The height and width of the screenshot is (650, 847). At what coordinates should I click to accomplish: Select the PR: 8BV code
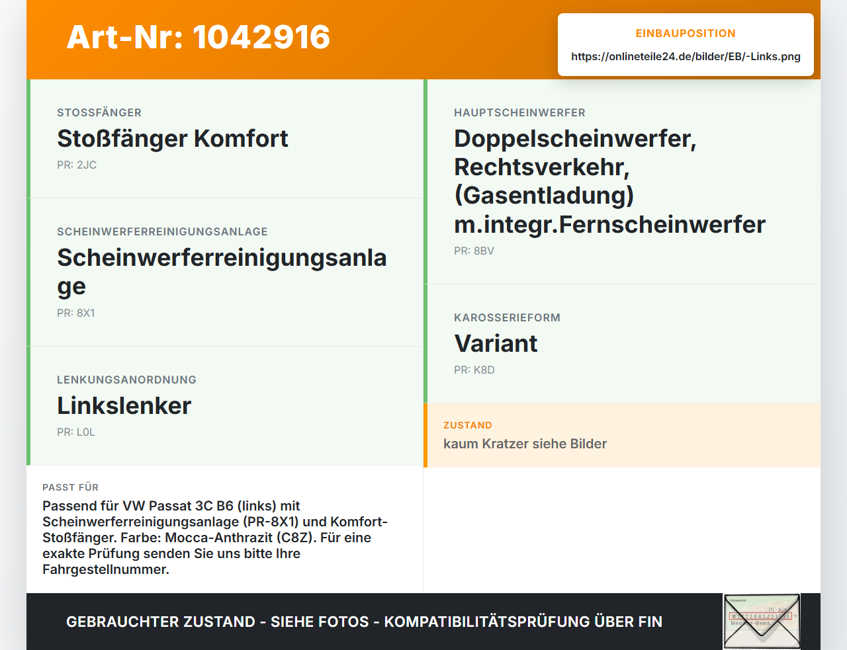pos(474,251)
